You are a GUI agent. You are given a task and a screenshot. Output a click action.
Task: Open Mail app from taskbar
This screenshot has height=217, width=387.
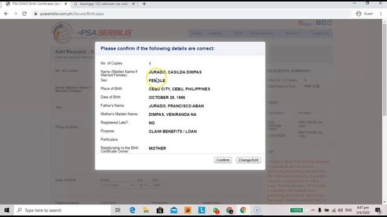(174, 210)
